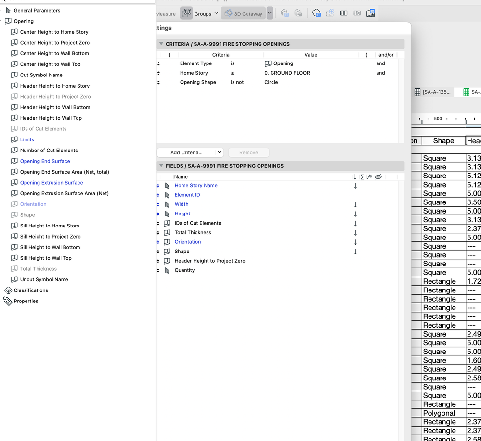
Task: Click the 'and' operator in Element Type row
Action: [x=380, y=63]
